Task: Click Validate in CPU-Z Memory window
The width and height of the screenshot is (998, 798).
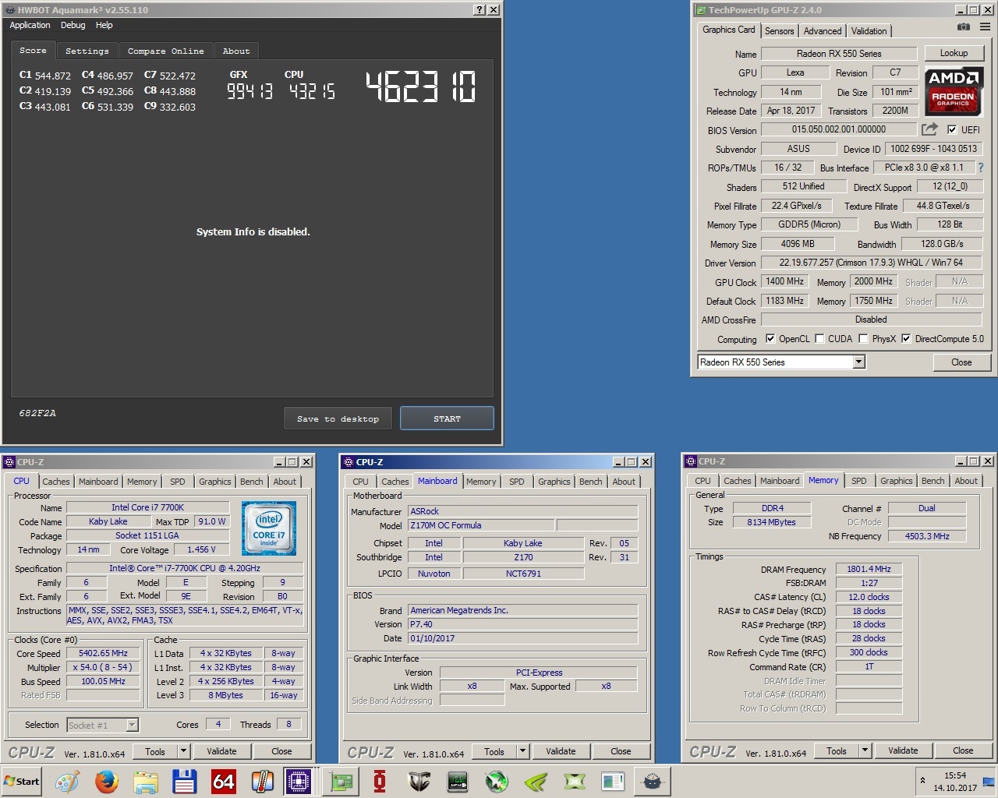Action: tap(902, 750)
